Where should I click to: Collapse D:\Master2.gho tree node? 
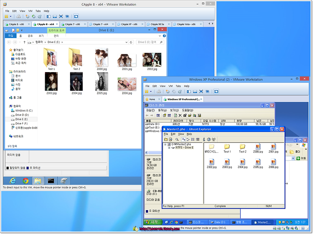(x=165, y=144)
